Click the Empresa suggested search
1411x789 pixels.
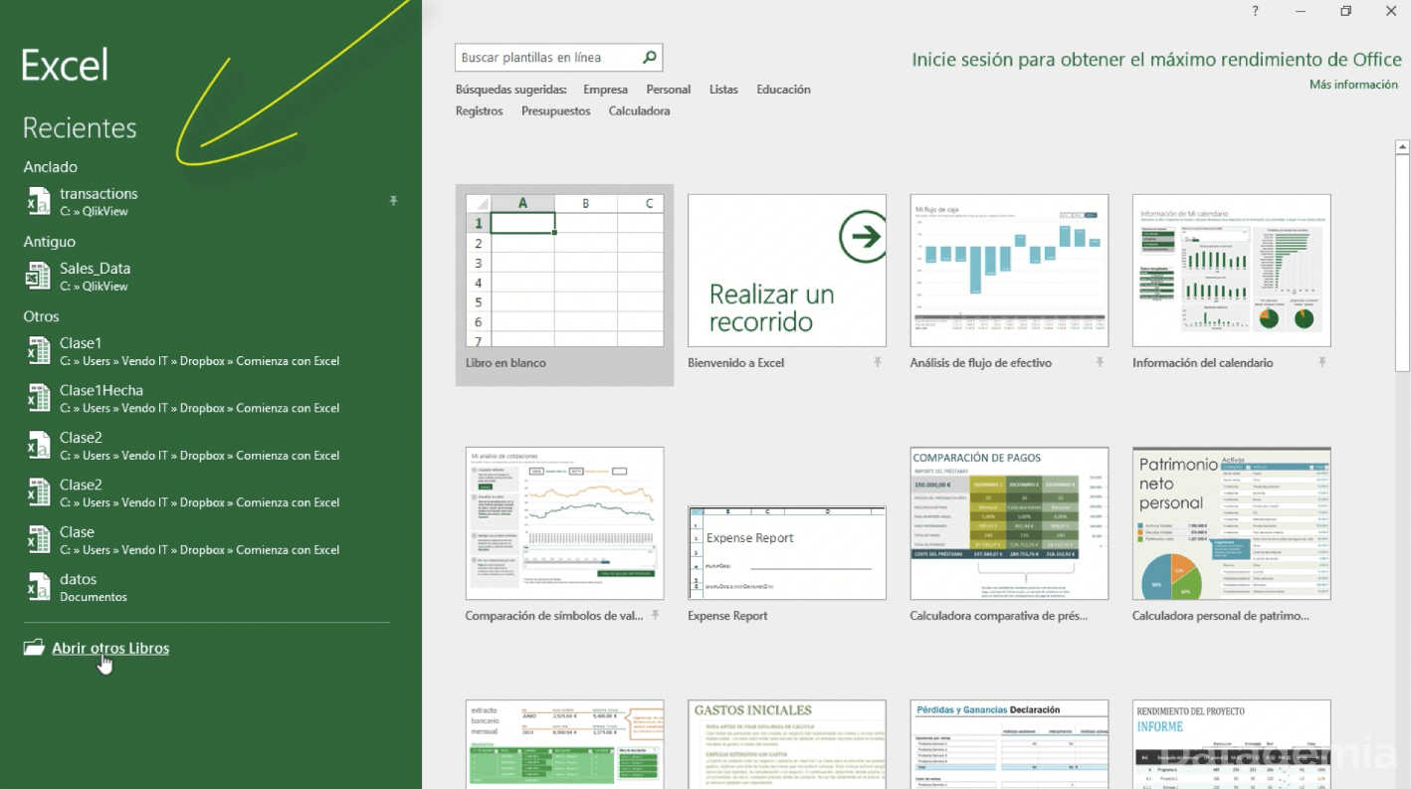click(605, 89)
